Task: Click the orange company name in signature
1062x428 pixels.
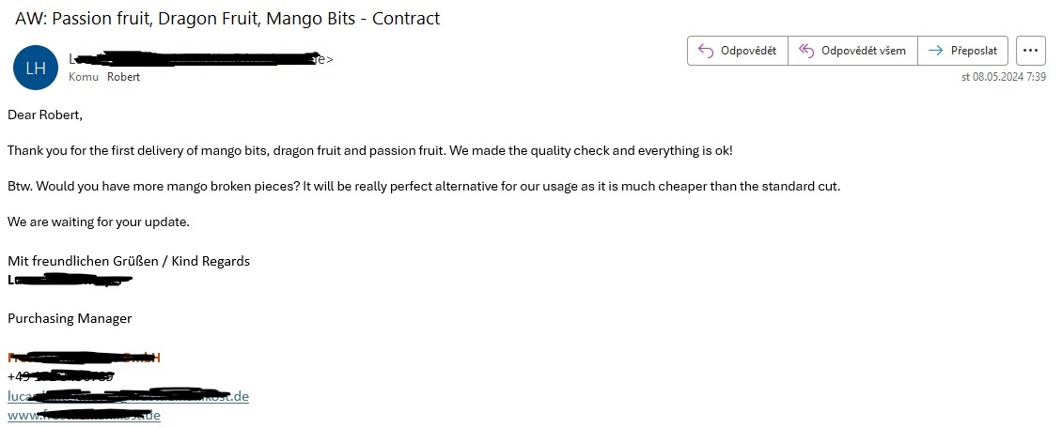Action: [x=84, y=357]
